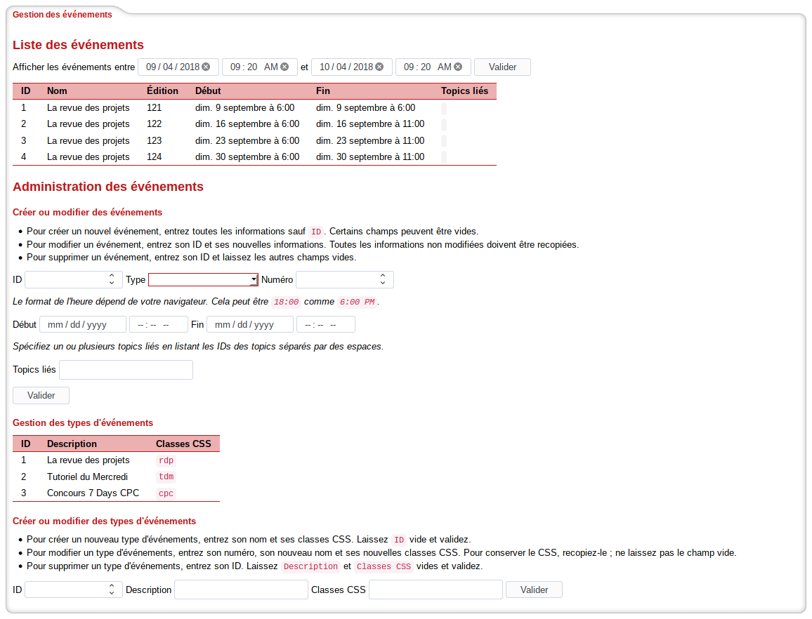Focus the Description text field
812x619 pixels.
(242, 590)
